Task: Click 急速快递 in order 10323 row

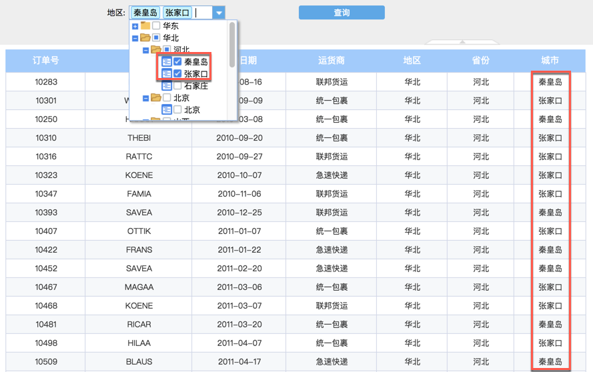Action: 332,175
